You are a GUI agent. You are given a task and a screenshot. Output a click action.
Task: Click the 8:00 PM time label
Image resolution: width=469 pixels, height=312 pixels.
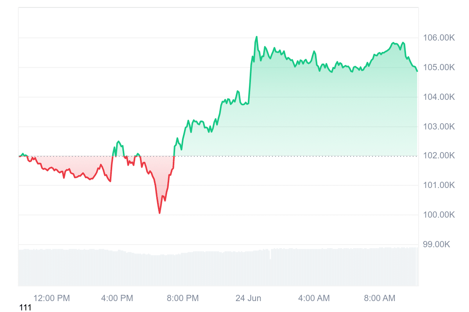coord(183,298)
